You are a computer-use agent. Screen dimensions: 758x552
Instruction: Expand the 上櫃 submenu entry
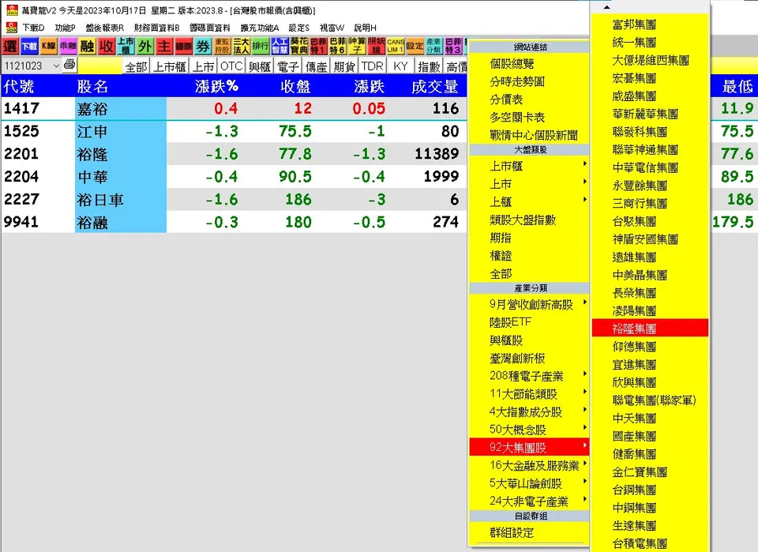click(x=529, y=202)
